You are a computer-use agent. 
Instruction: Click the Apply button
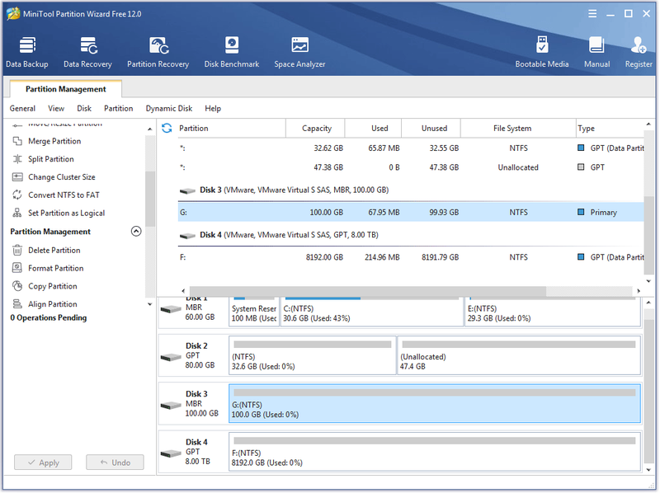[43, 462]
